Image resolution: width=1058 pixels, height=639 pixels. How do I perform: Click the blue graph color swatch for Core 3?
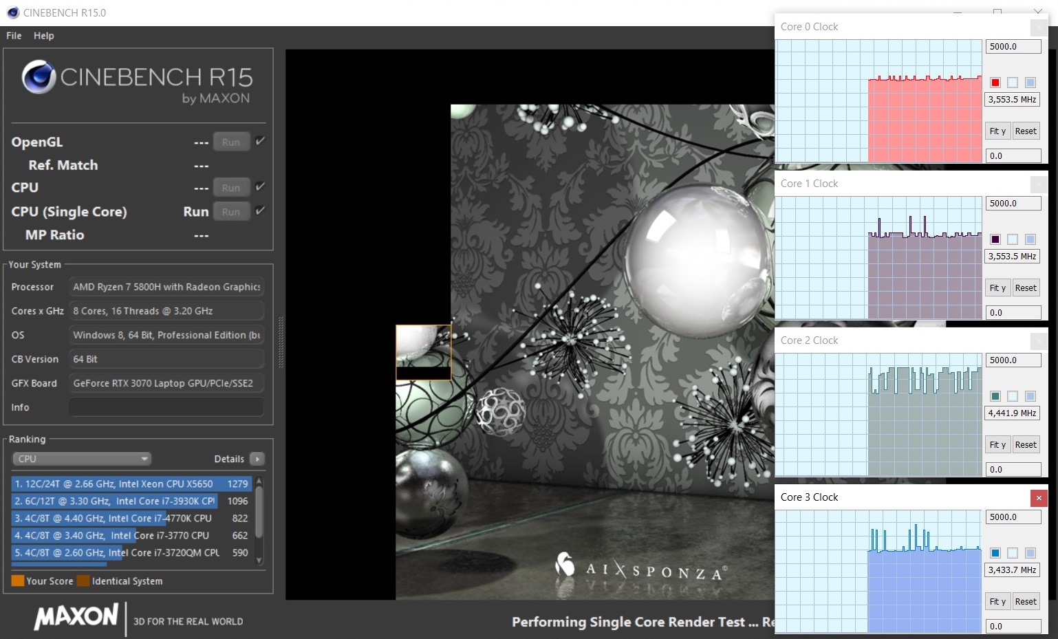(x=995, y=553)
